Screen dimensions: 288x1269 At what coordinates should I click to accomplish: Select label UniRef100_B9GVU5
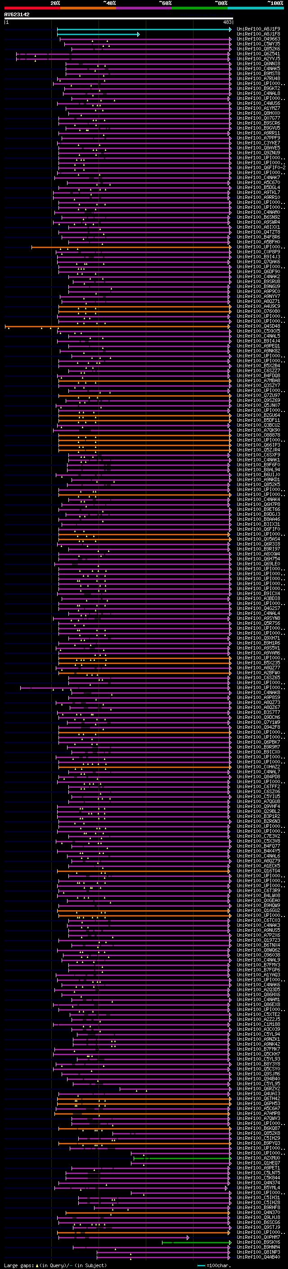(x=258, y=128)
